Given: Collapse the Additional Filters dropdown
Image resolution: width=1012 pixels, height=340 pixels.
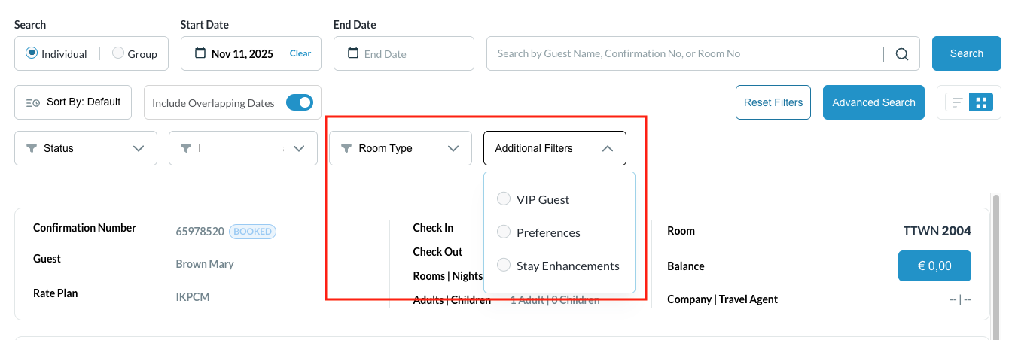Looking at the screenshot, I should (x=608, y=149).
